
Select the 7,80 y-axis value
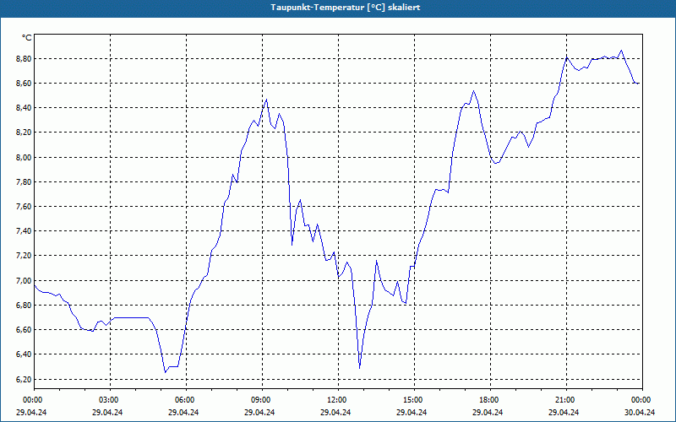(24, 181)
